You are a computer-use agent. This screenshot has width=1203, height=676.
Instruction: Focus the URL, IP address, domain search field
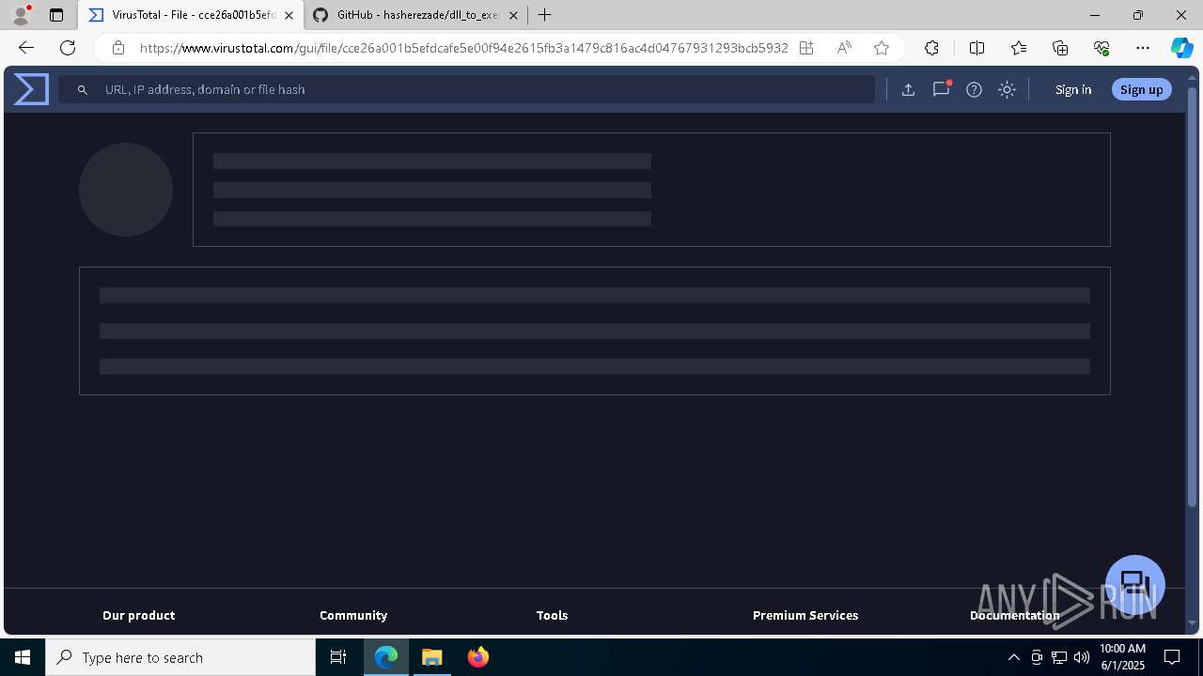pyautogui.click(x=466, y=89)
